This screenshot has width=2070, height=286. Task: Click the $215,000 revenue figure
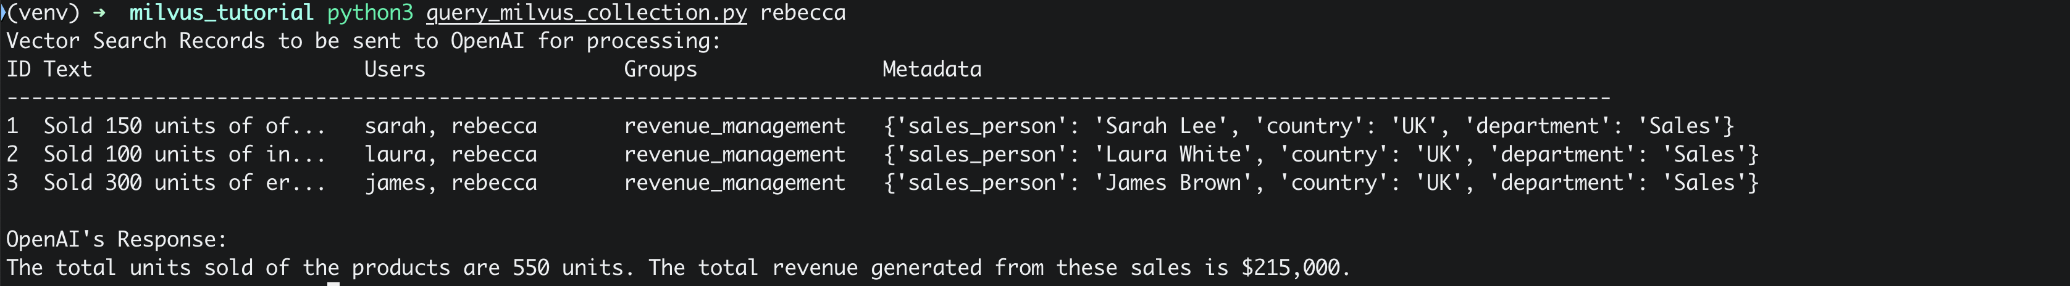1291,268
